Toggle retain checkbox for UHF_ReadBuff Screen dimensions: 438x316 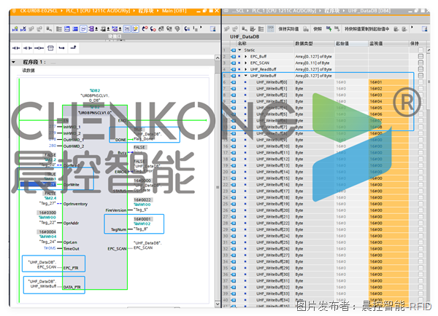point(420,69)
